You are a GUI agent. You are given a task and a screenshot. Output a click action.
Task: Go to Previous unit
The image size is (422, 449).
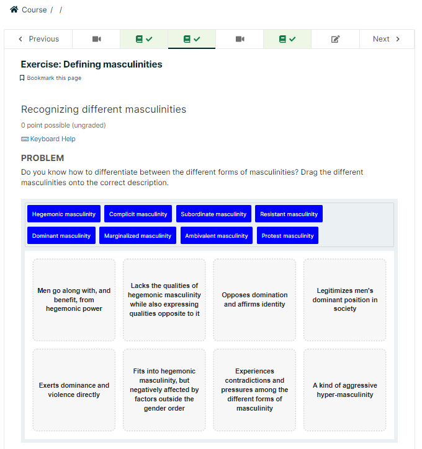pyautogui.click(x=38, y=39)
